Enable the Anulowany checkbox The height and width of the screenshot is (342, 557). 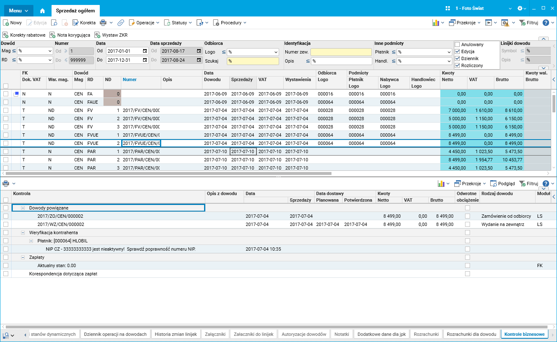(457, 44)
